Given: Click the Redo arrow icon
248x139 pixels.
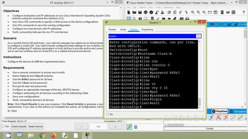Looking at the screenshot, I should pyautogui.click(x=186, y=12).
